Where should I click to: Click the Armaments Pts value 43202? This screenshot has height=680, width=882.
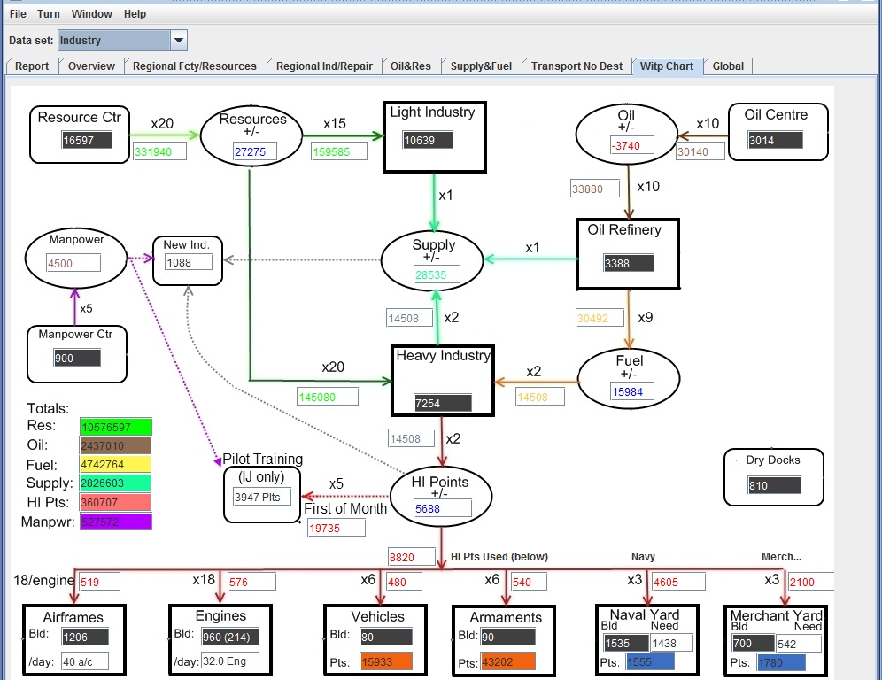(x=508, y=662)
